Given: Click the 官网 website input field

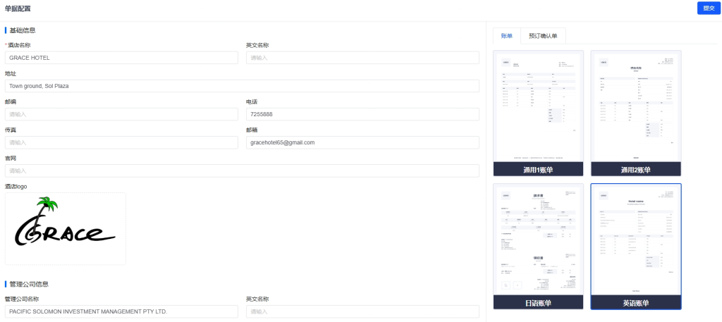Looking at the screenshot, I should tap(242, 171).
